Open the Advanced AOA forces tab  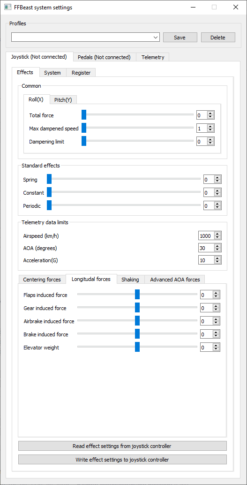pyautogui.click(x=175, y=280)
